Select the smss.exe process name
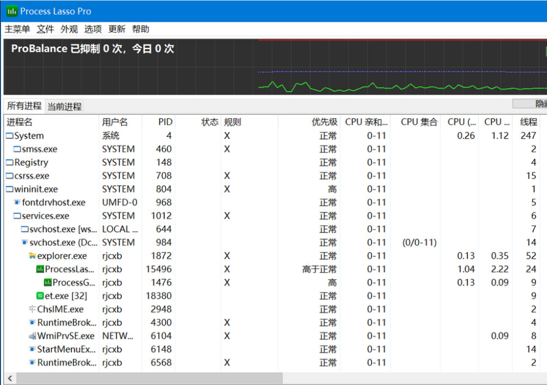The image size is (547, 385). coord(40,149)
